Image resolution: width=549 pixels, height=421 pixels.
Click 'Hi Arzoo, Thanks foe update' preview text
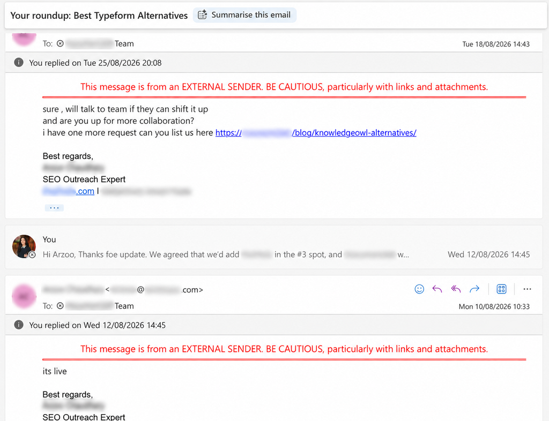(x=226, y=254)
